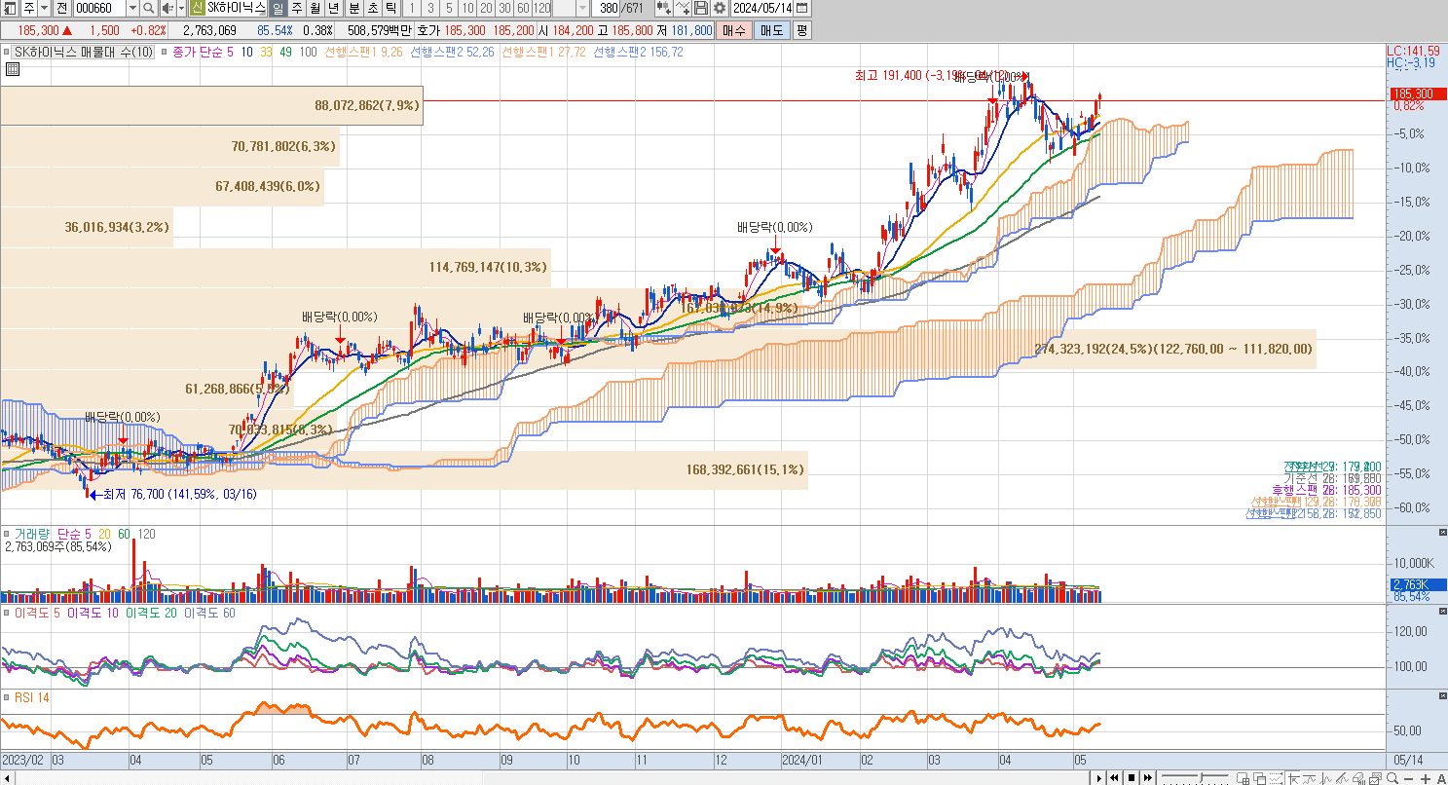Viewport: 1448px width, 785px height.
Task: Select the tick (틱) chart tab
Action: (x=390, y=8)
